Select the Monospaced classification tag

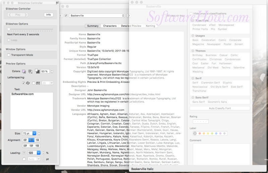(226, 25)
